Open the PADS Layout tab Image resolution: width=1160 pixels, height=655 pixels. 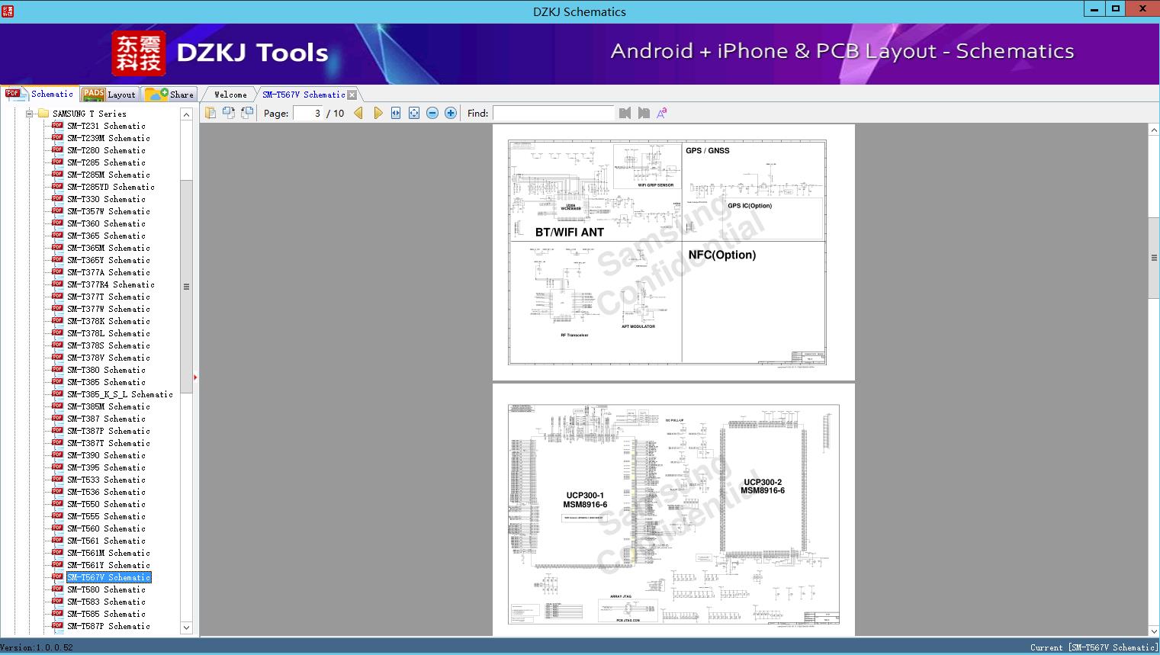click(109, 95)
